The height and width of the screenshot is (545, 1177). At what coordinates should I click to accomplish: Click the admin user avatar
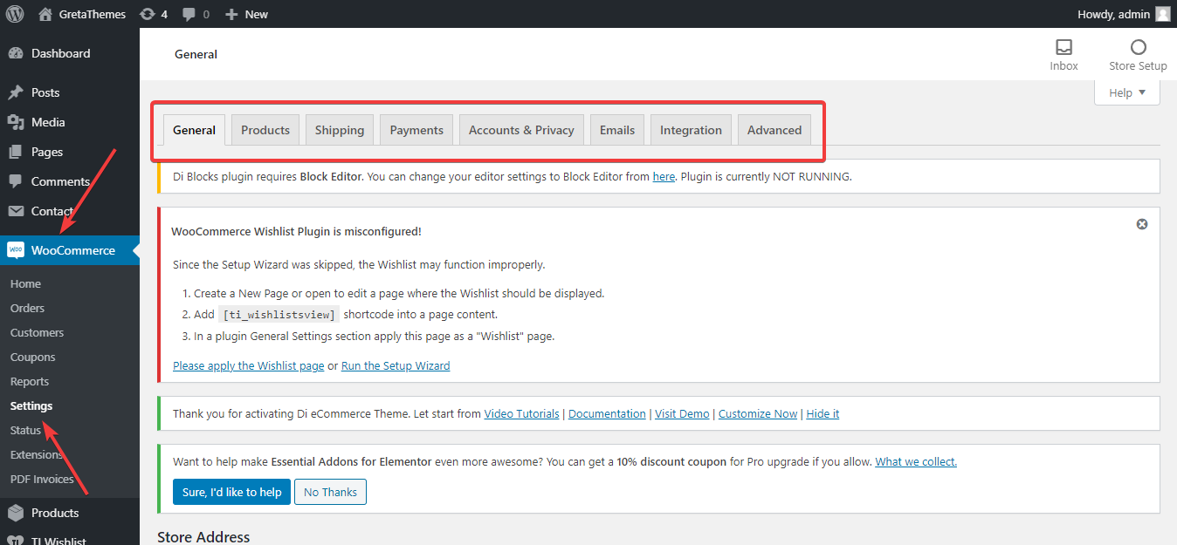1162,14
